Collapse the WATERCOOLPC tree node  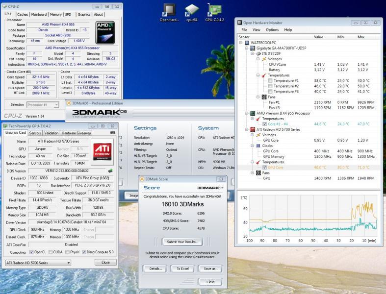(241, 43)
